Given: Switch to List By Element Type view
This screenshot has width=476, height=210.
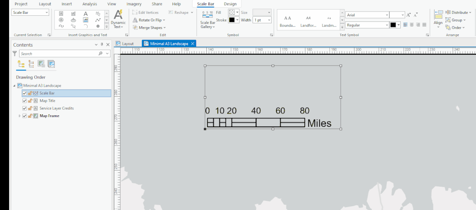Looking at the screenshot, I should (x=31, y=64).
